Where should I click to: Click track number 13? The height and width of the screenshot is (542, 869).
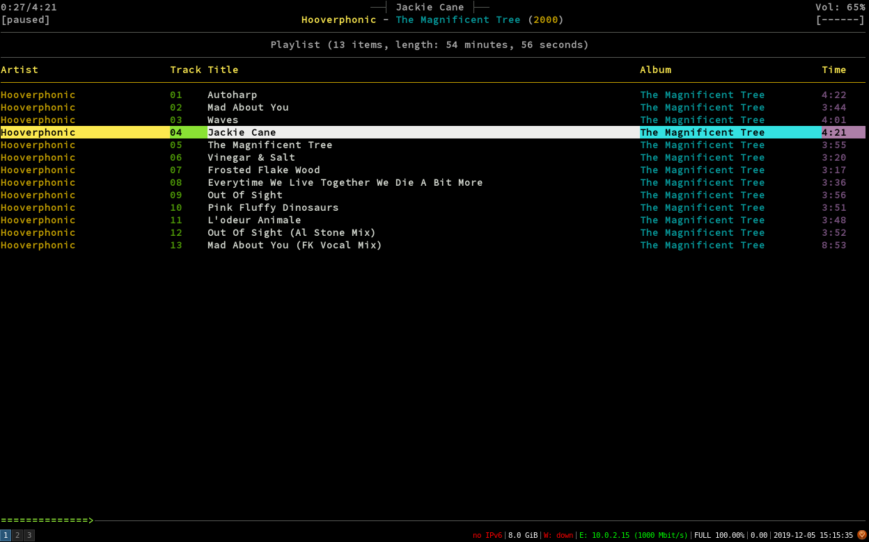176,245
